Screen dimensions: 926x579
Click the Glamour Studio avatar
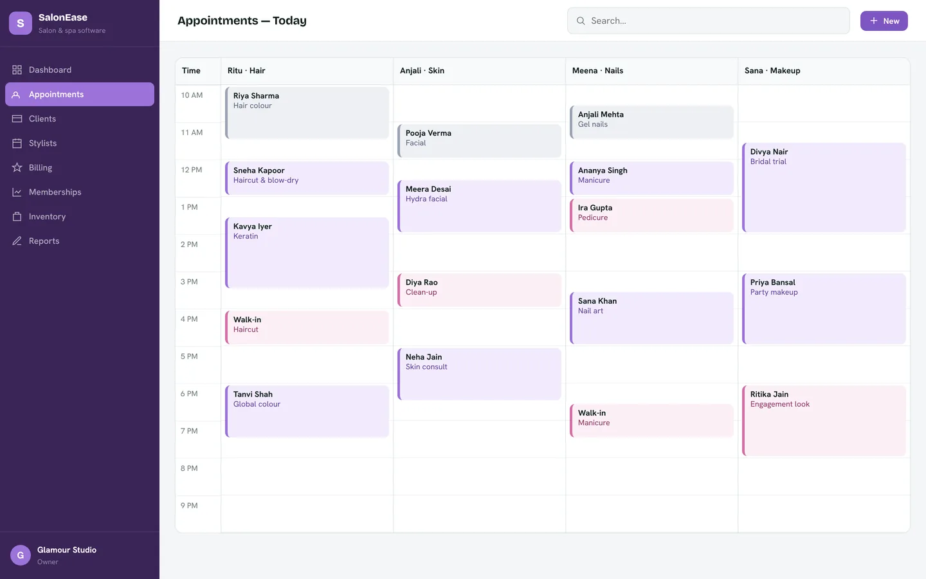pyautogui.click(x=21, y=555)
